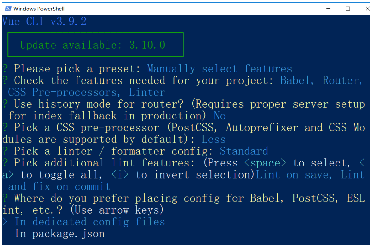
Task: Click the PowerShell icon in title bar
Action: [8, 9]
